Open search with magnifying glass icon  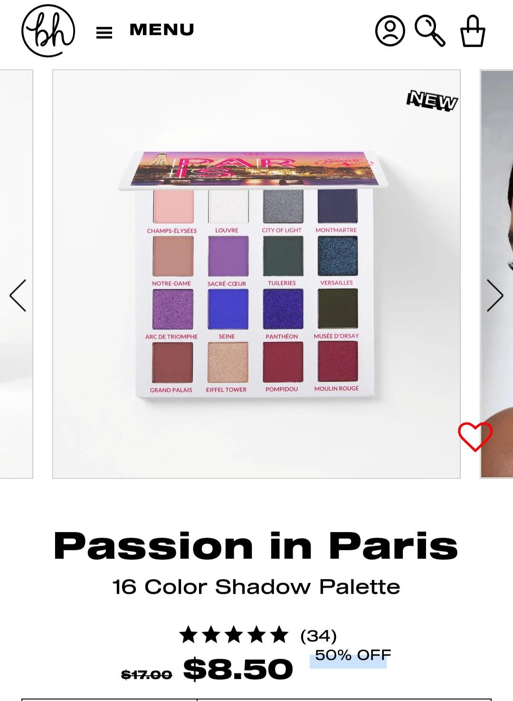430,31
